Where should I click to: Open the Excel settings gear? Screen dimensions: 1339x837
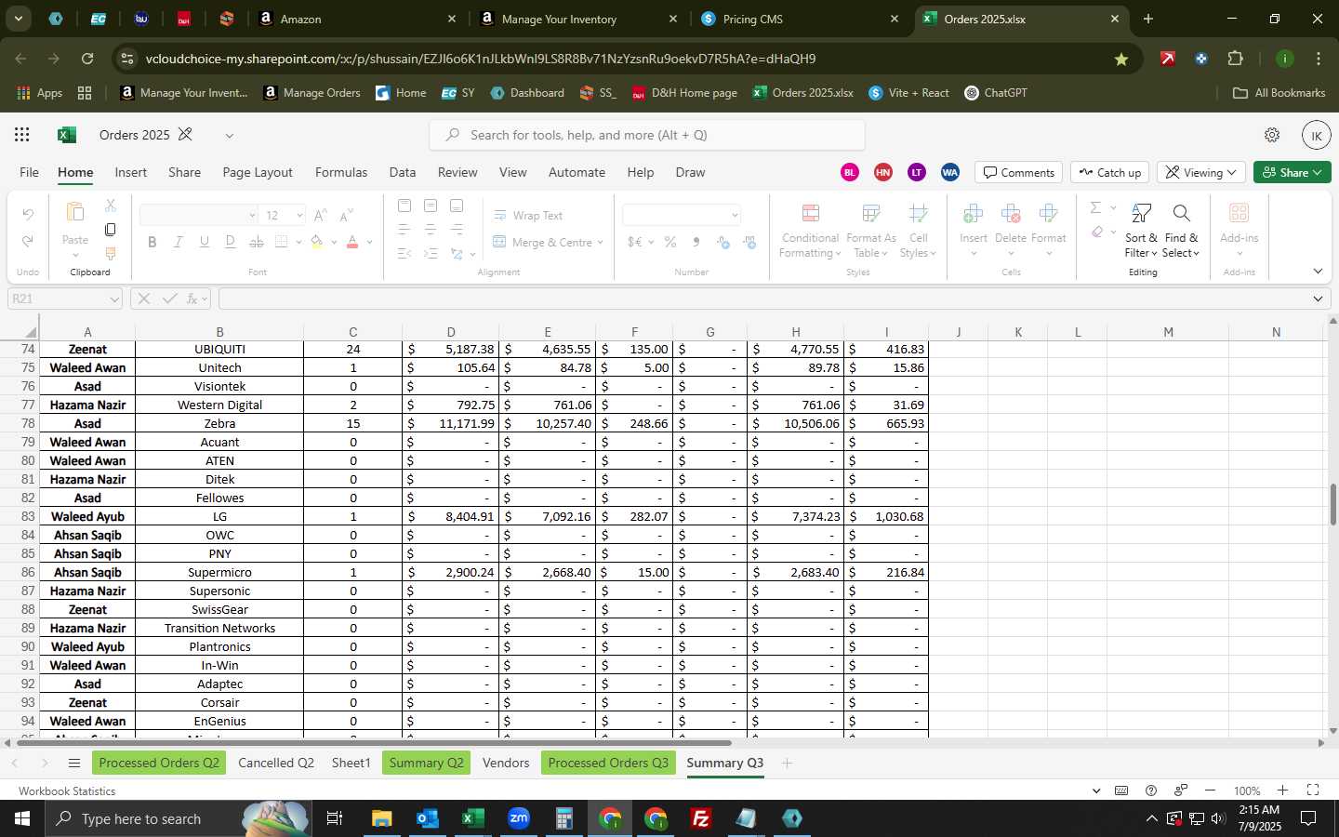click(x=1272, y=135)
